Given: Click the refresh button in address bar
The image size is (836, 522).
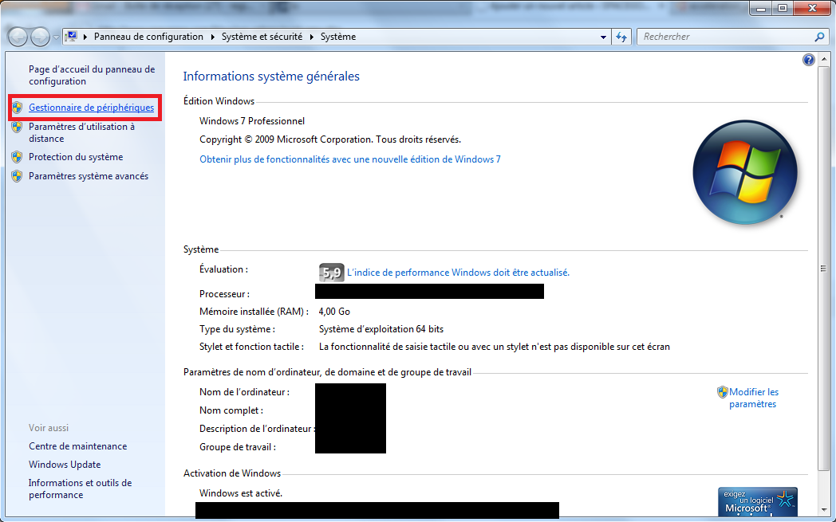Looking at the screenshot, I should 621,37.
